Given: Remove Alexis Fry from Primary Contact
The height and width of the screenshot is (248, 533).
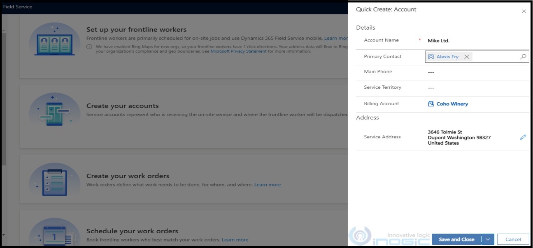Looking at the screenshot, I should [x=467, y=57].
